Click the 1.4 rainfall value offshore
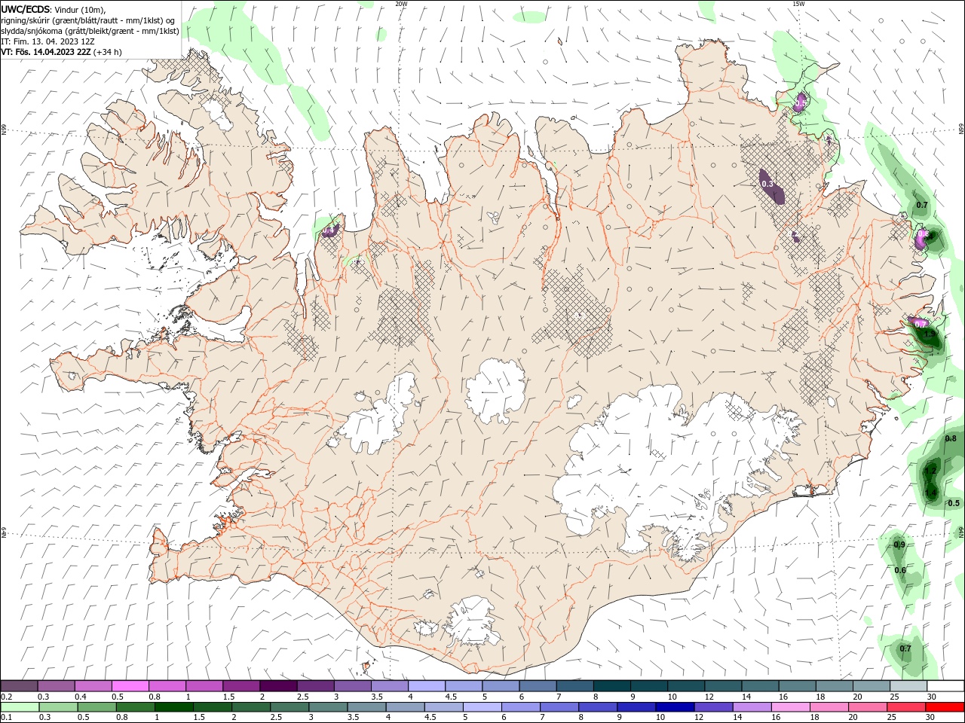The image size is (965, 723). [x=931, y=493]
